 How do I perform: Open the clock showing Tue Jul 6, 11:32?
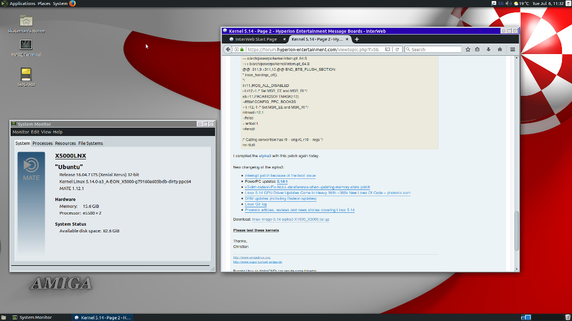click(x=548, y=3)
